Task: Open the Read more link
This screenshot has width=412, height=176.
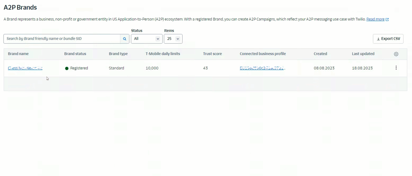Action: point(375,19)
